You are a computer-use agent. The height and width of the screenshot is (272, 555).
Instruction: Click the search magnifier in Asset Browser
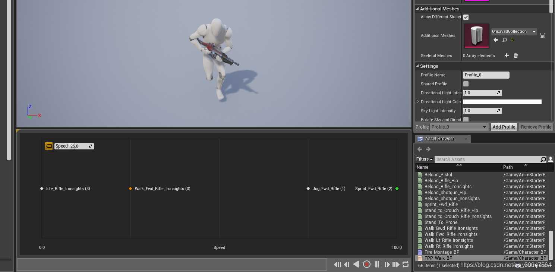tap(543, 159)
